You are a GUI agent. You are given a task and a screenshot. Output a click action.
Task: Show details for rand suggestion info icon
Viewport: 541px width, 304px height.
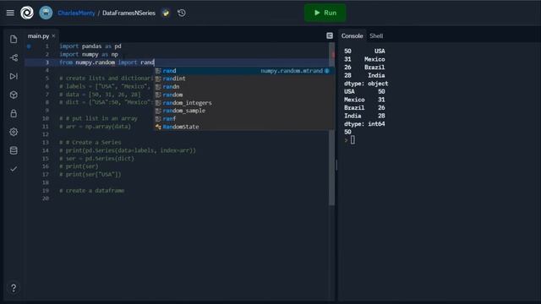327,71
